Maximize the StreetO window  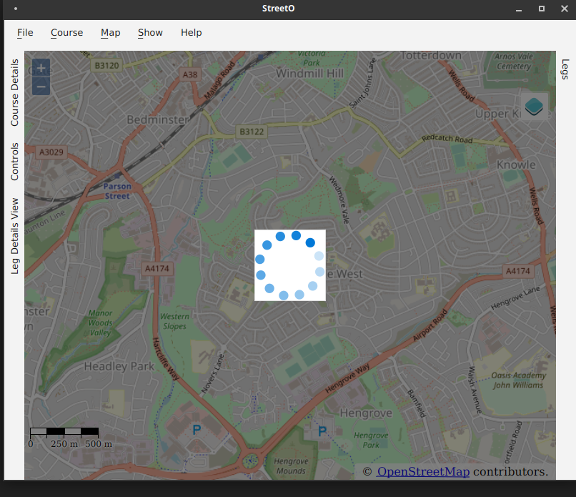(542, 9)
